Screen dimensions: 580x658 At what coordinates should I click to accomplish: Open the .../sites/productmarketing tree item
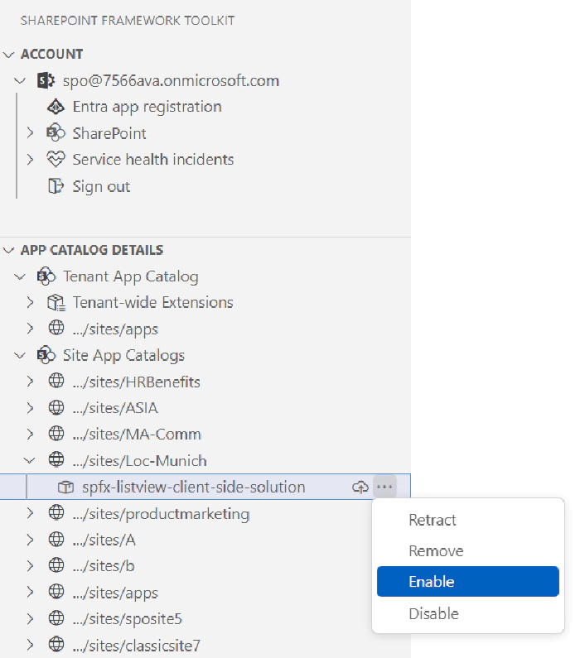coord(162,514)
